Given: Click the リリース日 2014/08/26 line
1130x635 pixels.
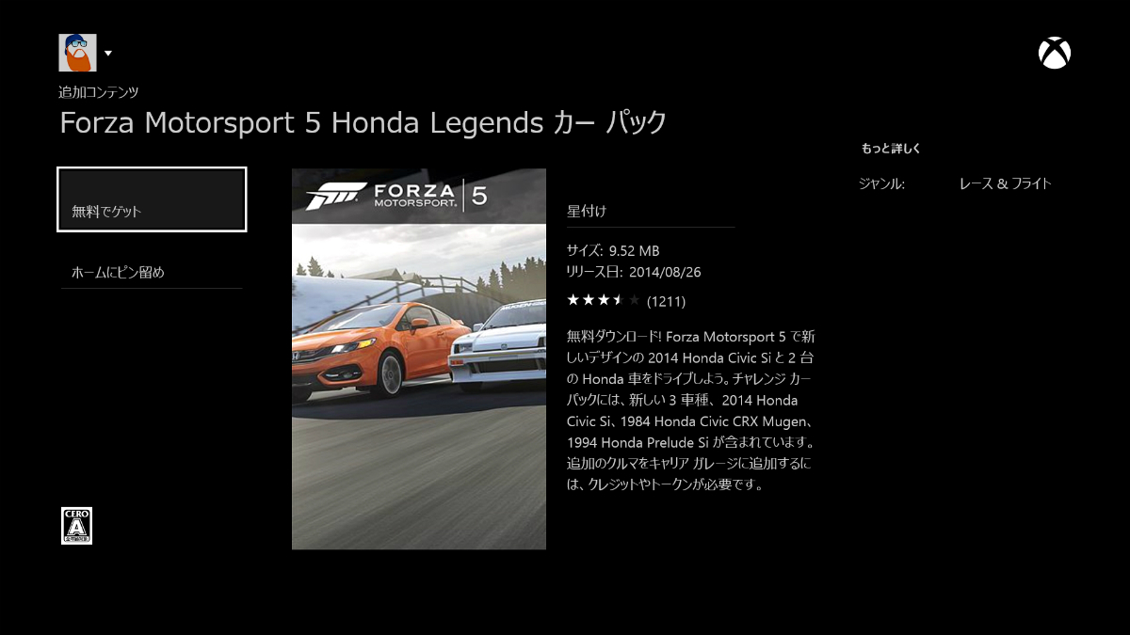Looking at the screenshot, I should point(634,273).
